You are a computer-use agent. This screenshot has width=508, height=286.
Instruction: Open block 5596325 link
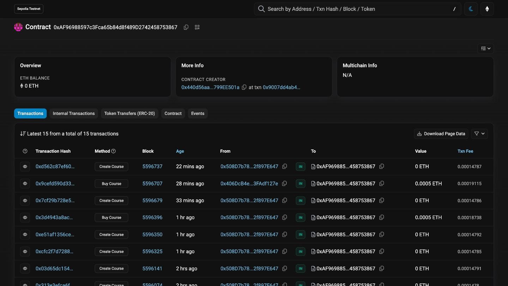coord(152,251)
